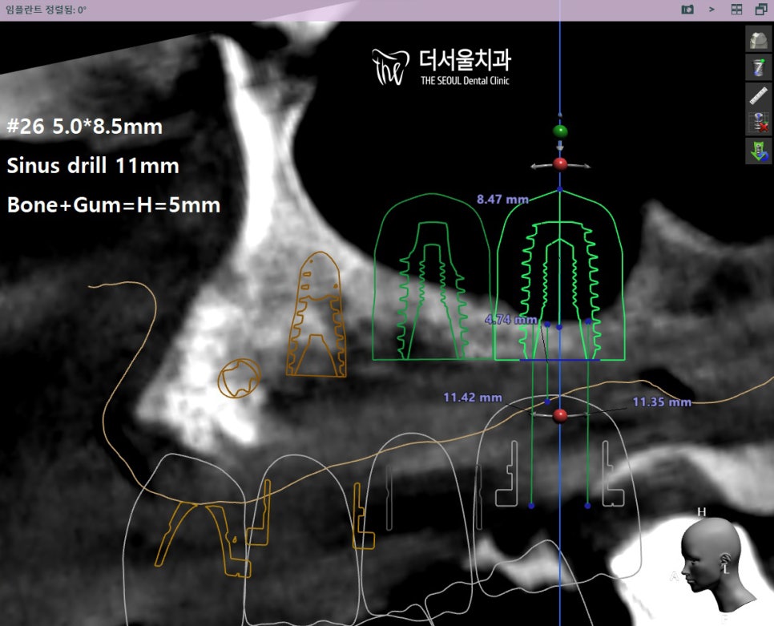The image size is (774, 626).
Task: Click the camera screenshot capture icon
Action: [687, 10]
